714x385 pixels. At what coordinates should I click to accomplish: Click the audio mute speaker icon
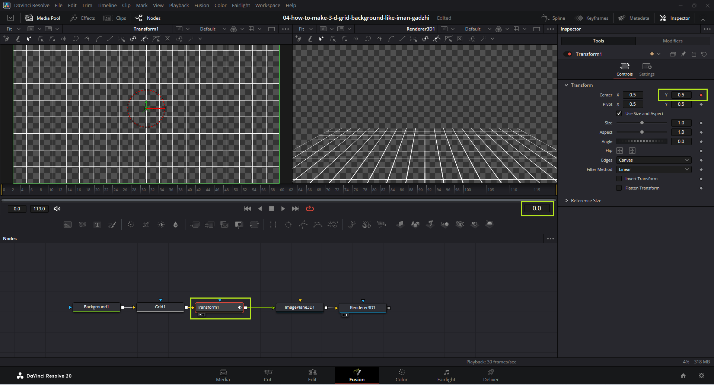[57, 209]
